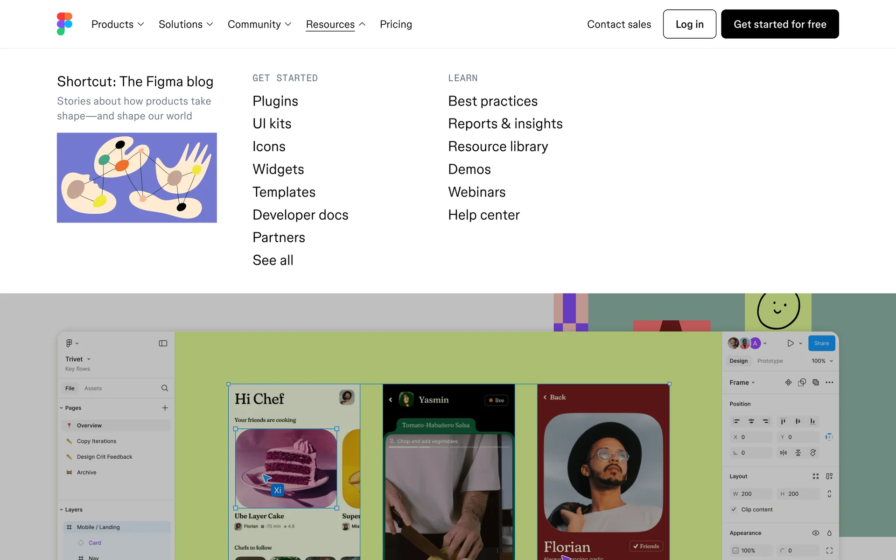Screen dimensions: 896x560
Task: Click Get started for free button
Action: (x=780, y=24)
